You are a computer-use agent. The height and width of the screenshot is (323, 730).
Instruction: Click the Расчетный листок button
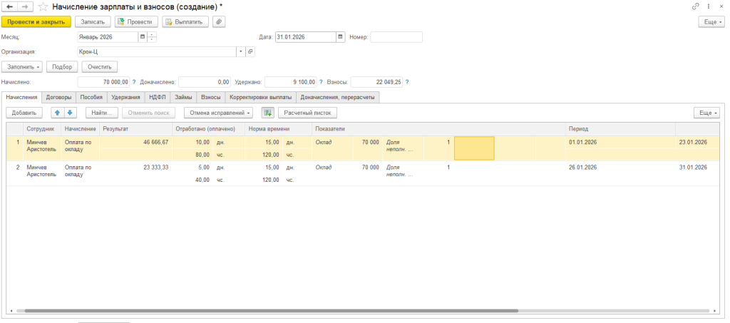tap(307, 113)
